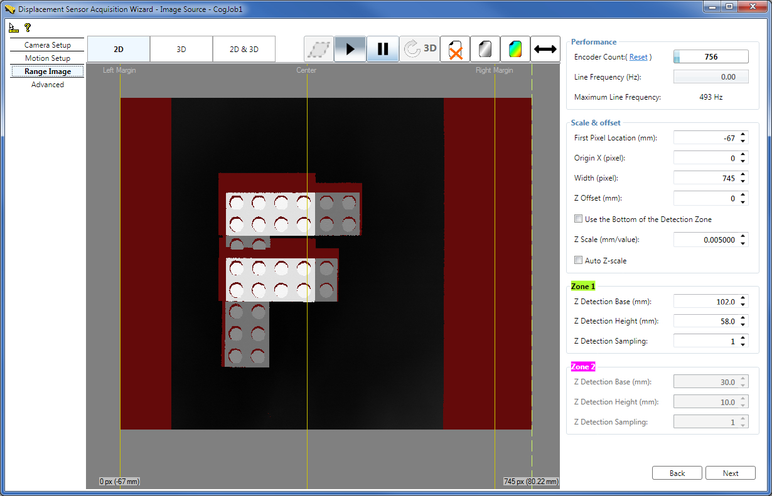Turn on Auto Z-scale

578,260
